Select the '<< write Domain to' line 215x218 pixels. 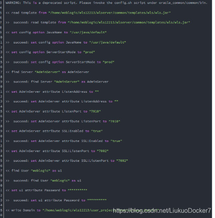click(82, 210)
